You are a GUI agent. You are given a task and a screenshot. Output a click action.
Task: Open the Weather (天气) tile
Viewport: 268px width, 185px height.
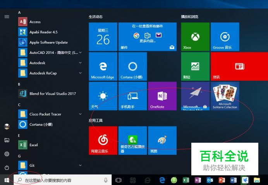[x=103, y=96]
